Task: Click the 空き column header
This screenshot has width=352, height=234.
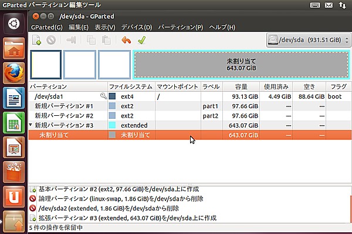Action: pyautogui.click(x=309, y=86)
